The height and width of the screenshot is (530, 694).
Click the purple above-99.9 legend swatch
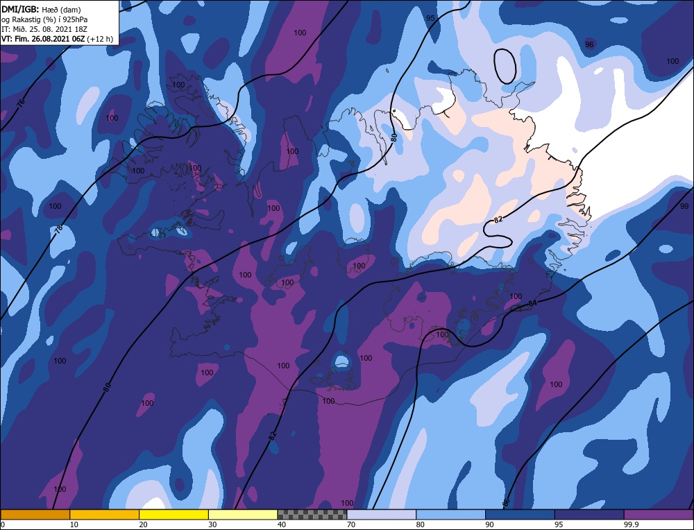pos(659,515)
